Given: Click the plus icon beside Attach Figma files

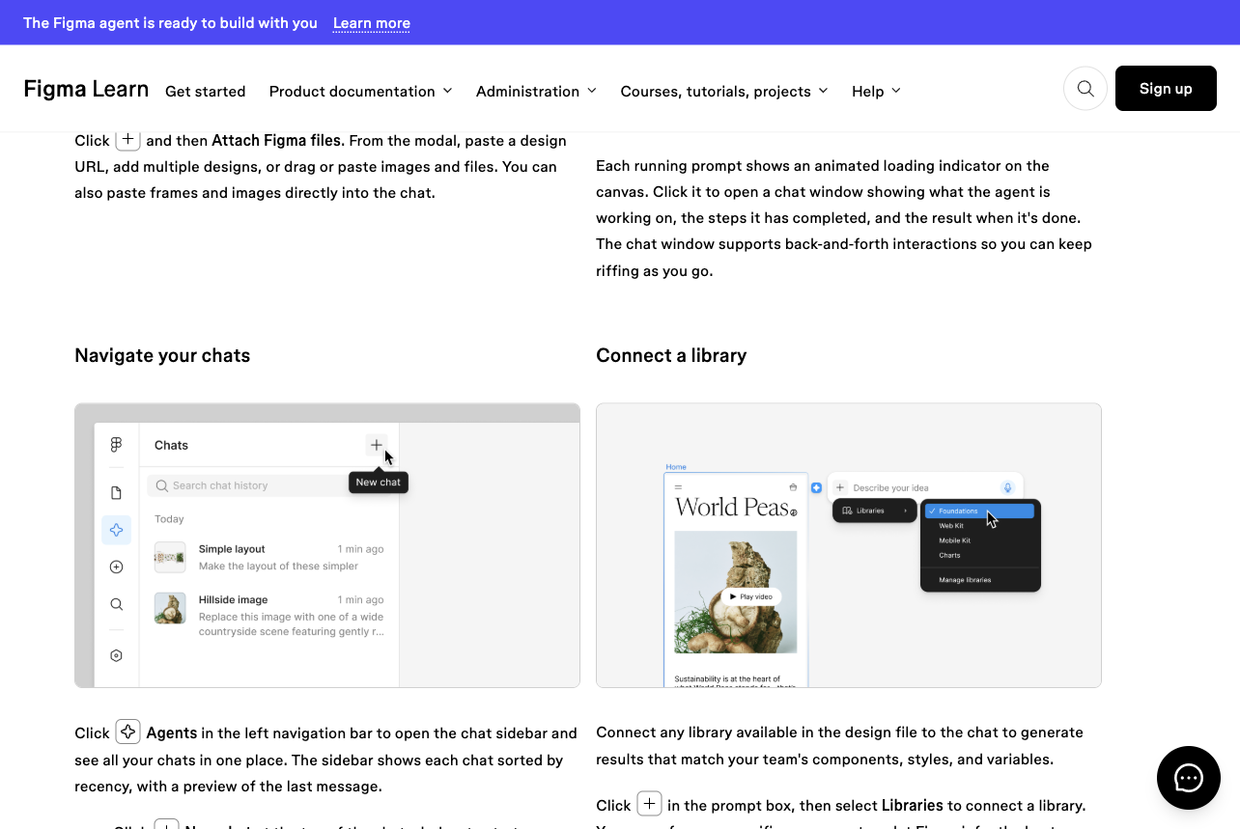Looking at the screenshot, I should tap(128, 140).
